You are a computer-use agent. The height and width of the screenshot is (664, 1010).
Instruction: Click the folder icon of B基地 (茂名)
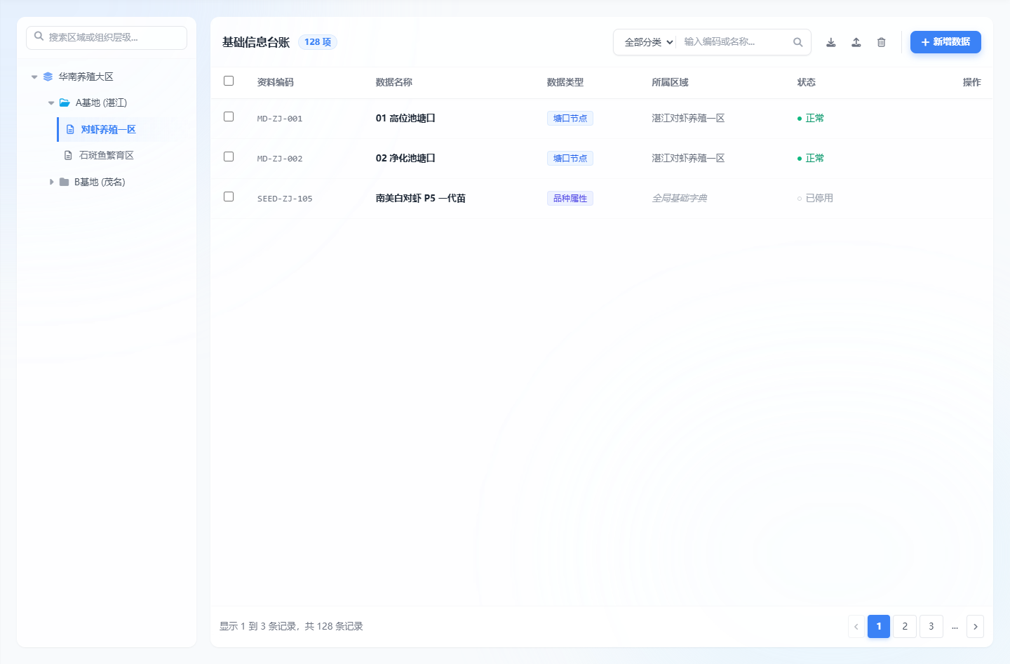[65, 182]
